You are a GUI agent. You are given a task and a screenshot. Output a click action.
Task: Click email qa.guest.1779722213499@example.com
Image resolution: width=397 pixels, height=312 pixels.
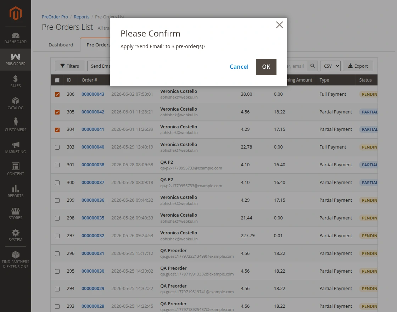(x=197, y=256)
